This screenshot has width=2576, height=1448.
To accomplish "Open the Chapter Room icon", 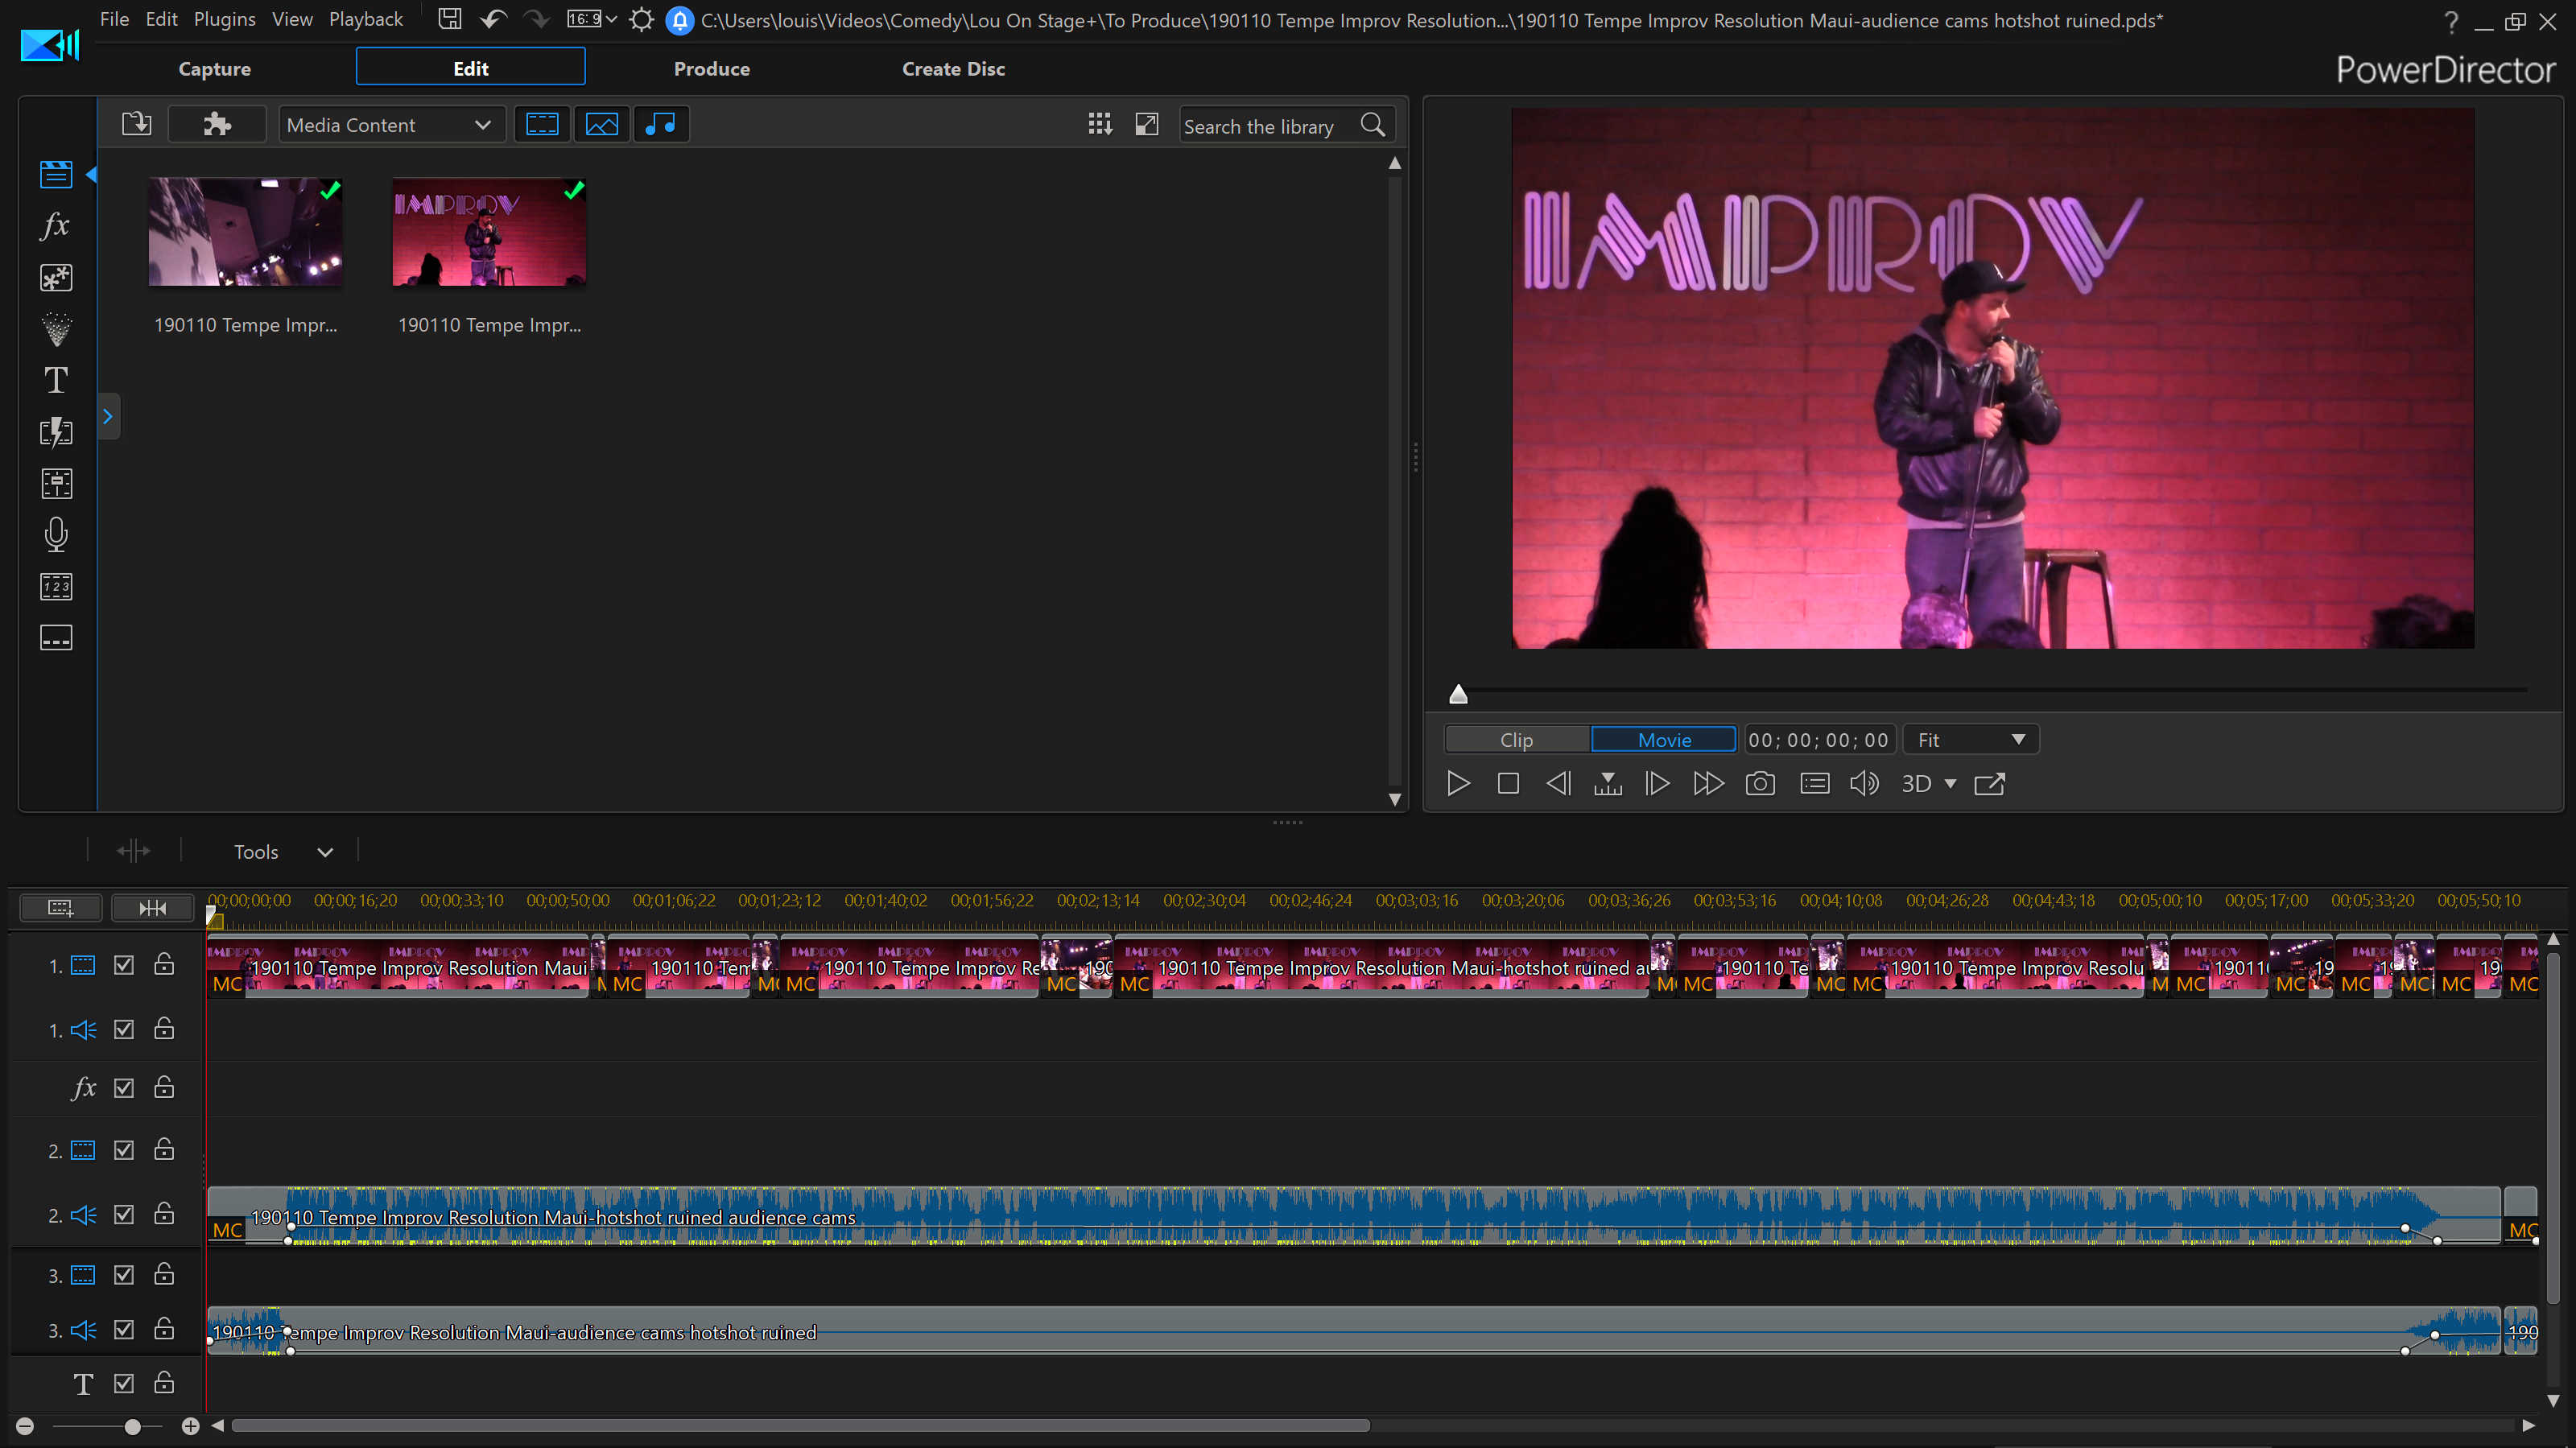I will tap(56, 587).
